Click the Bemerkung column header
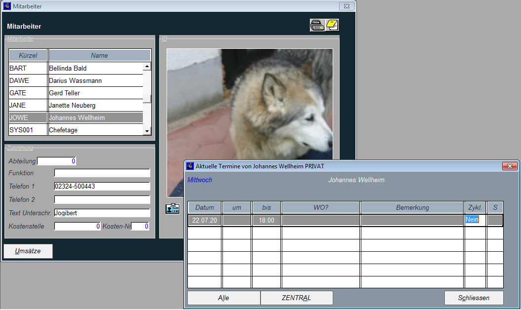This screenshot has height=310, width=521. 412,207
